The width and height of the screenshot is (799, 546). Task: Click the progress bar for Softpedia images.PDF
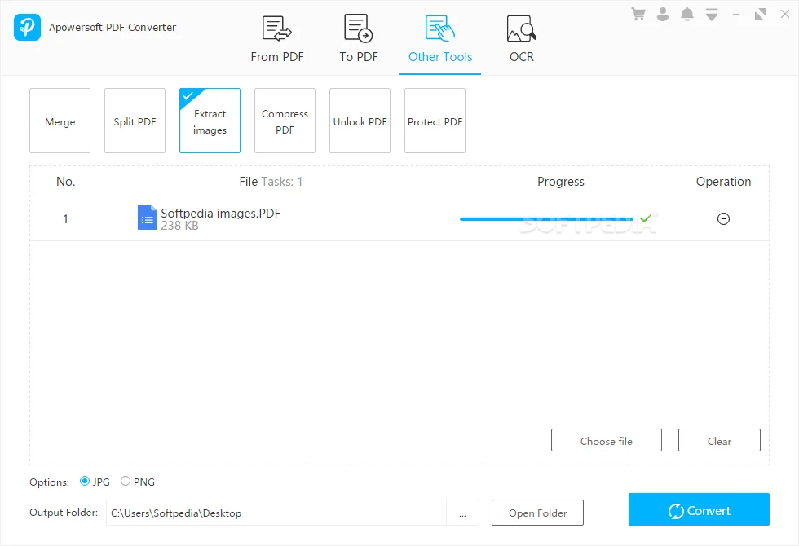tap(546, 219)
